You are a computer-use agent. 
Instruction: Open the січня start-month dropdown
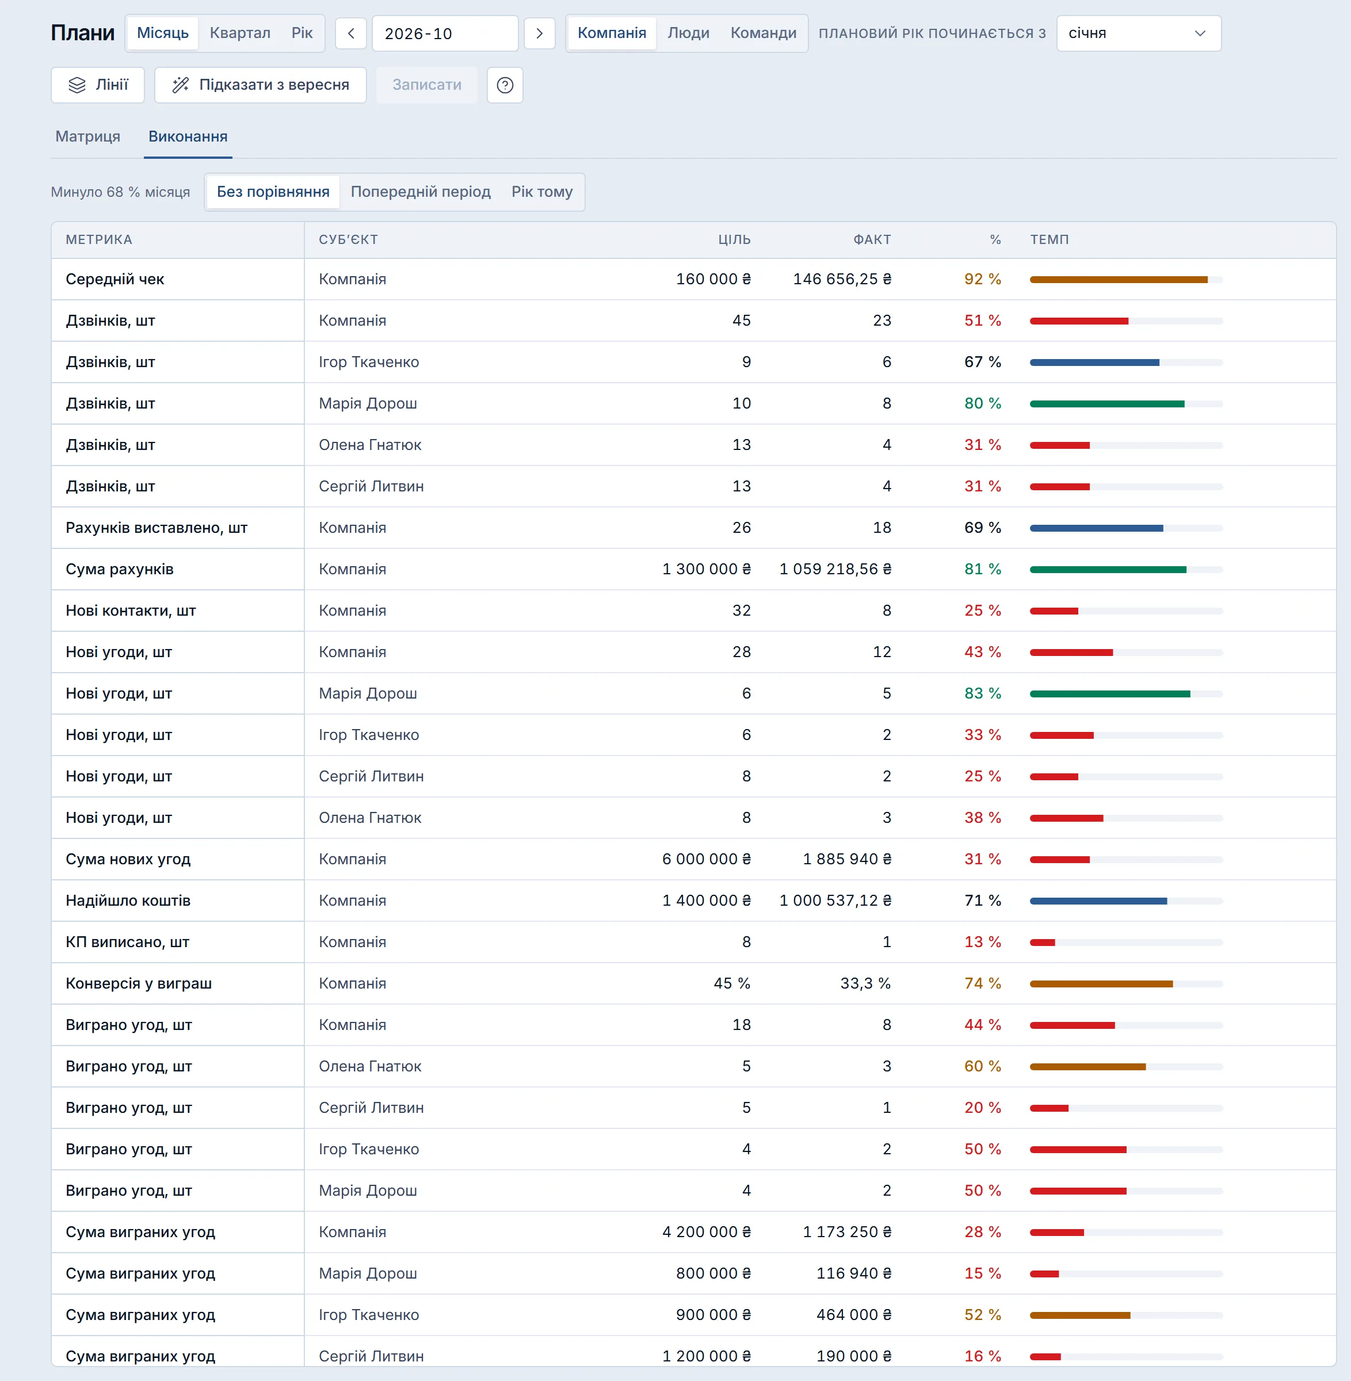tap(1139, 33)
